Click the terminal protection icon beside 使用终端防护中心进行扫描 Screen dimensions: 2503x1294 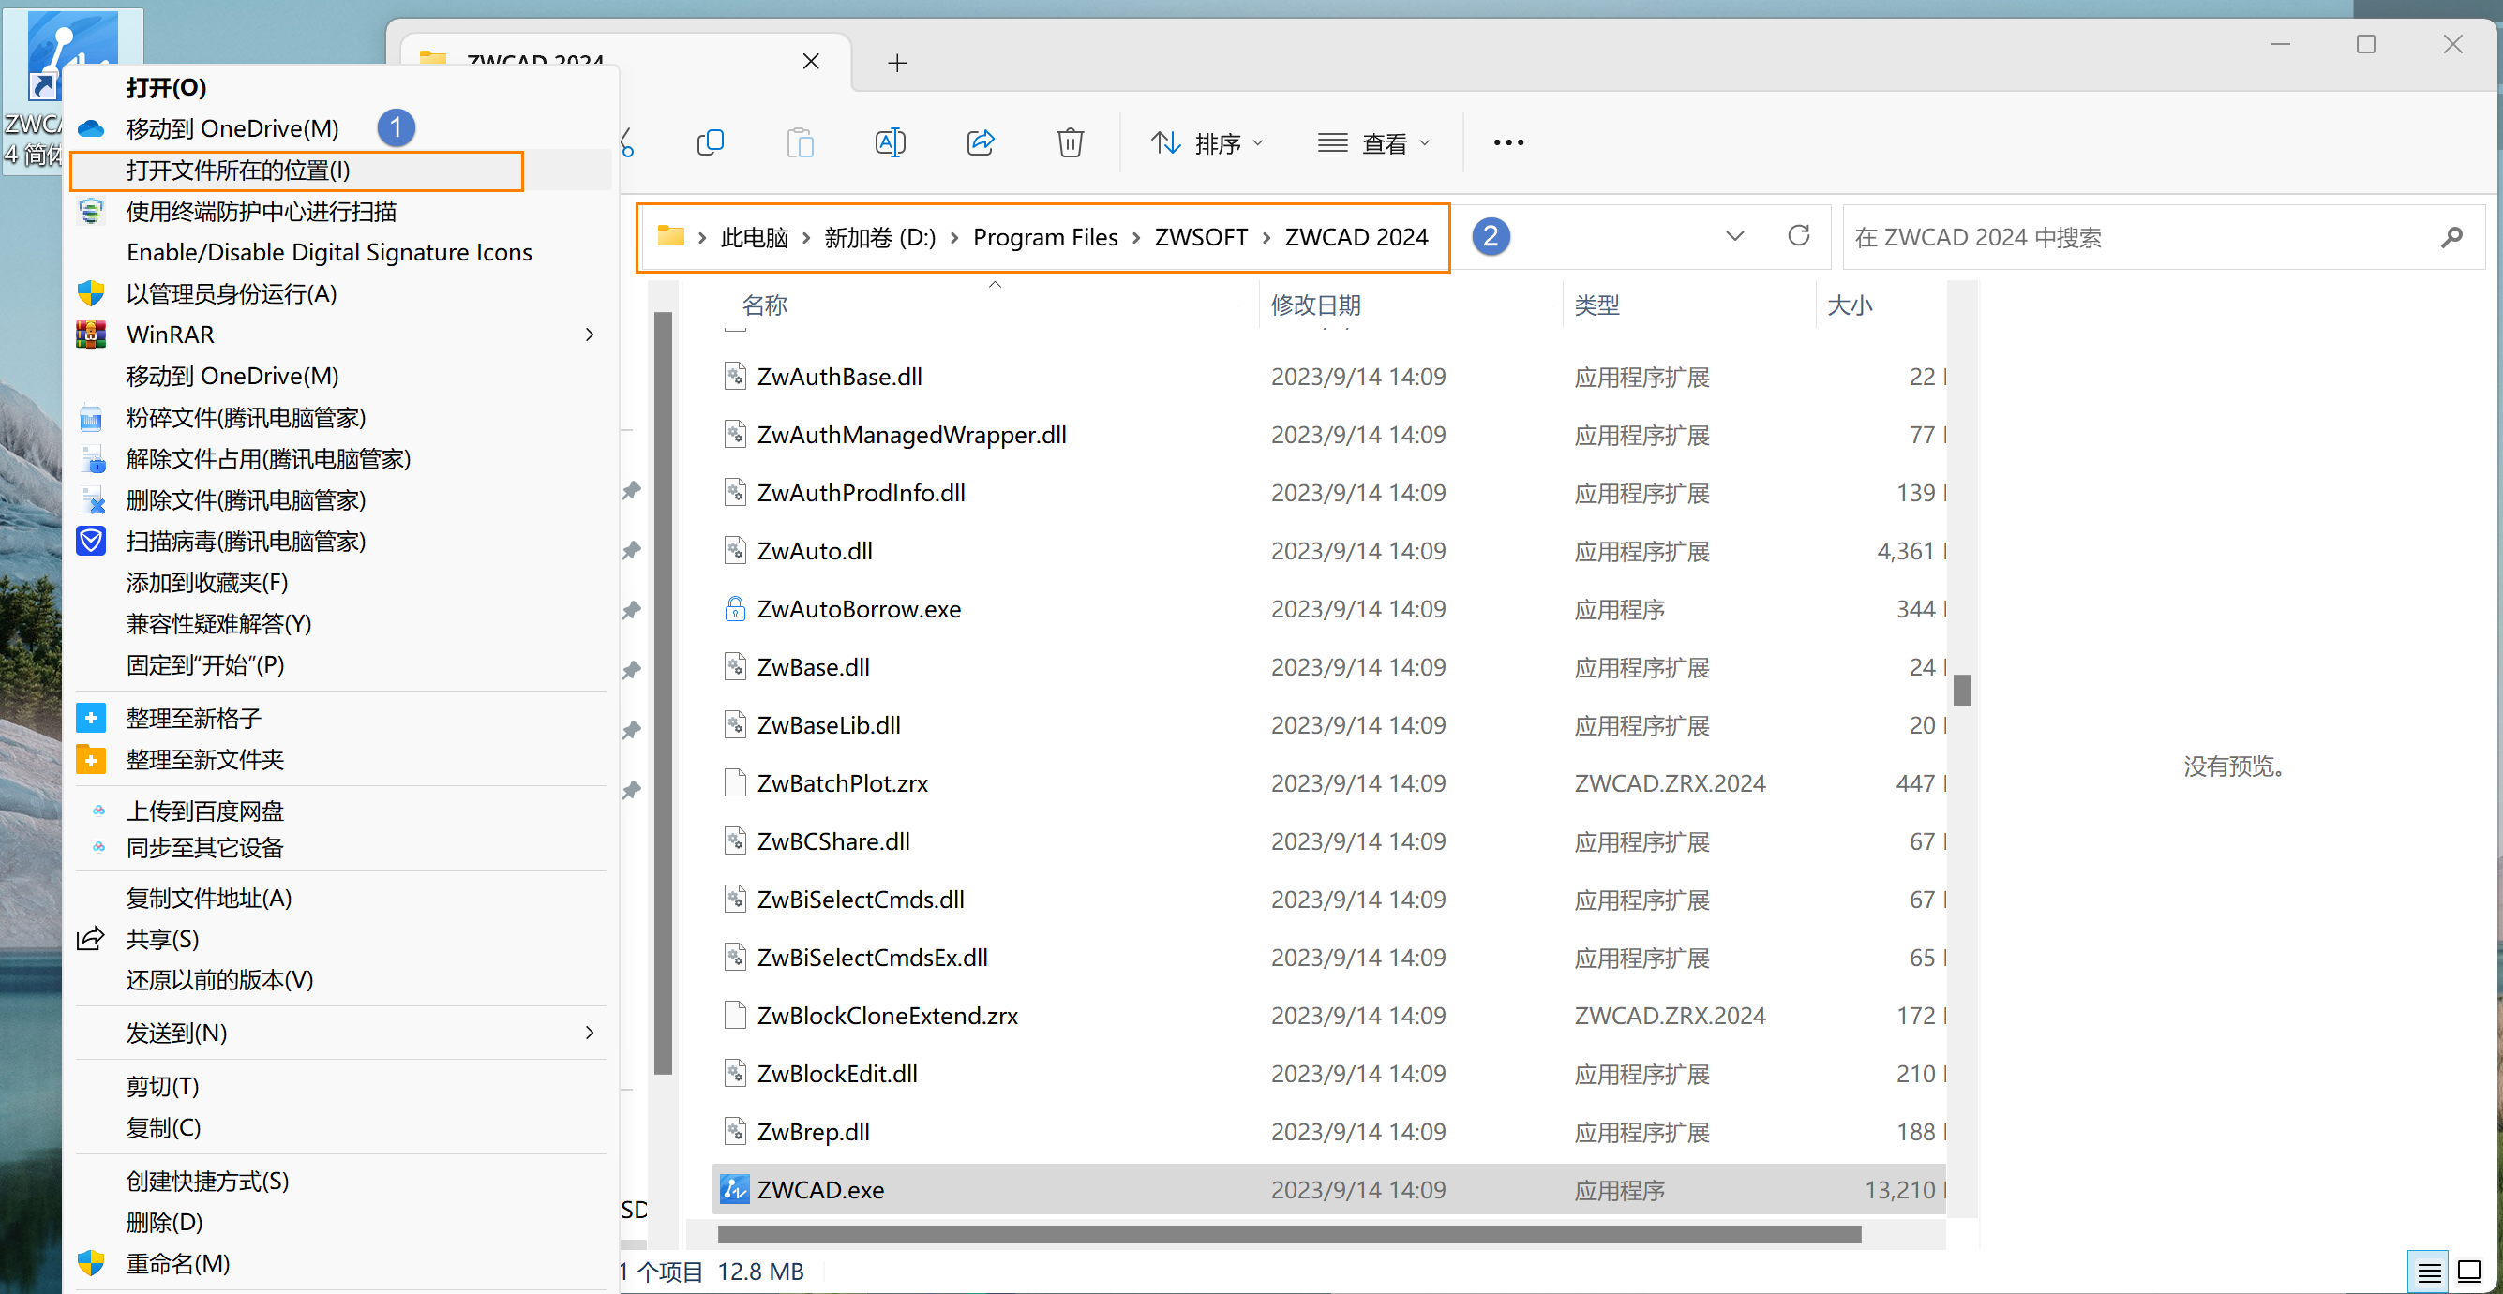tap(91, 211)
